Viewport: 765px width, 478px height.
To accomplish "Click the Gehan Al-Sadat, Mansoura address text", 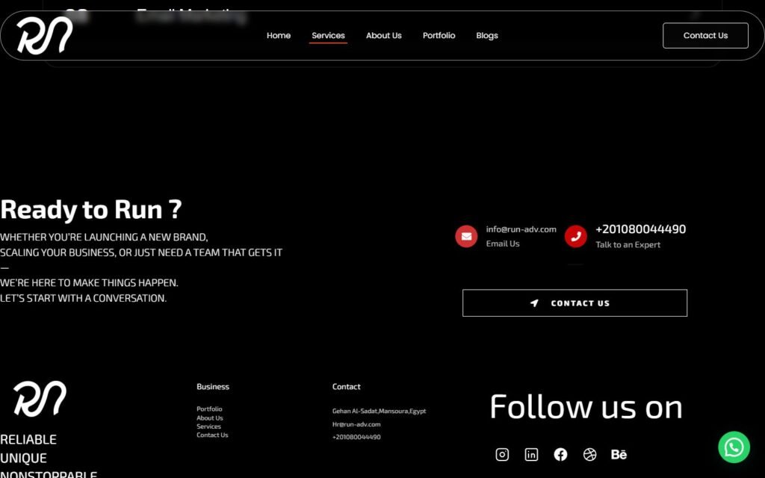I will pyautogui.click(x=379, y=412).
